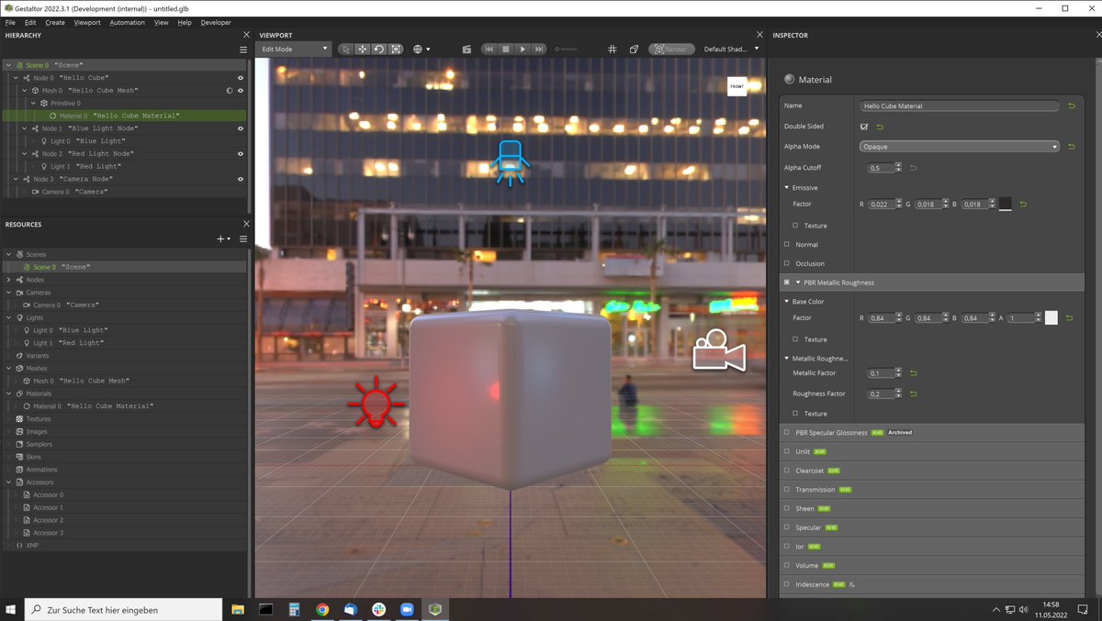The image size is (1102, 621).
Task: Play the animation
Action: [523, 49]
